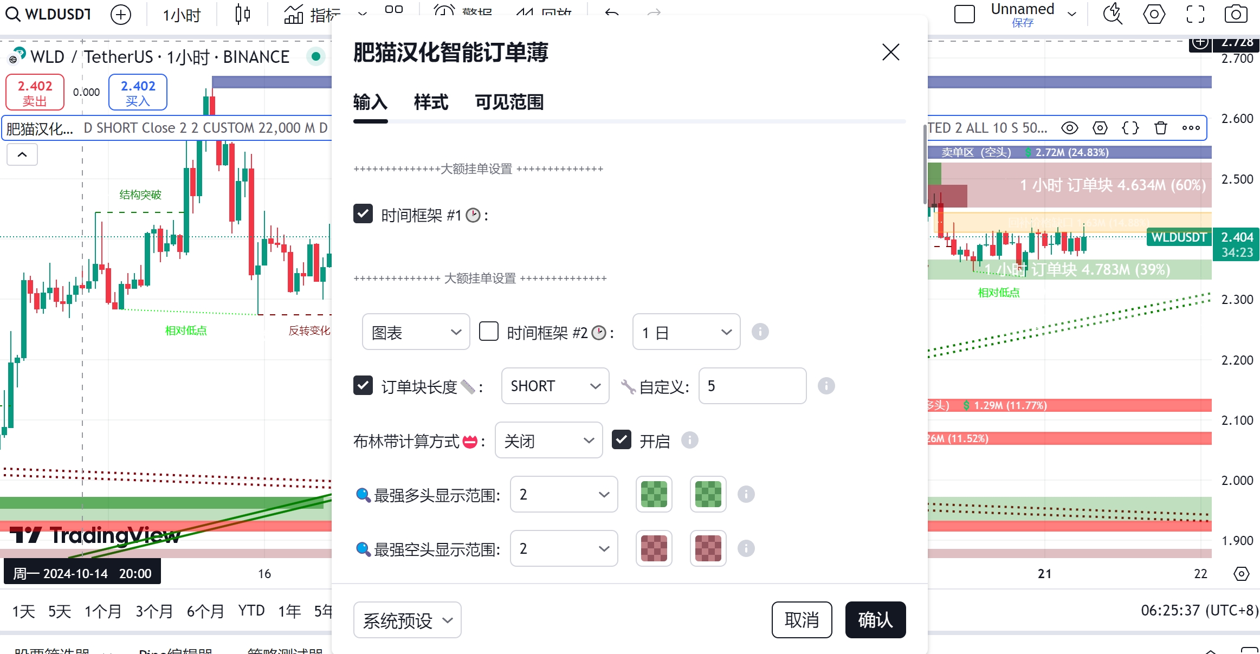The height and width of the screenshot is (654, 1260).
Task: Open price scale settings gear at bottom right
Action: coord(1242,573)
